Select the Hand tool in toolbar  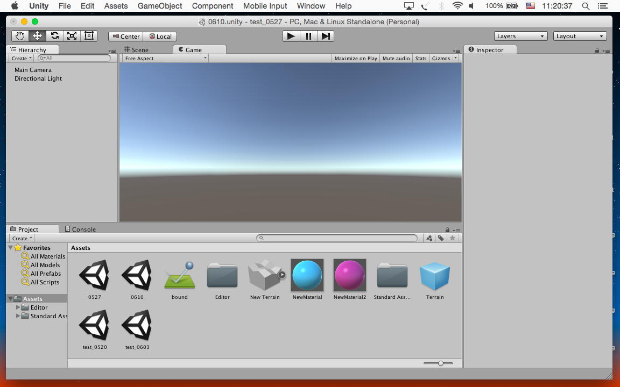click(x=20, y=36)
